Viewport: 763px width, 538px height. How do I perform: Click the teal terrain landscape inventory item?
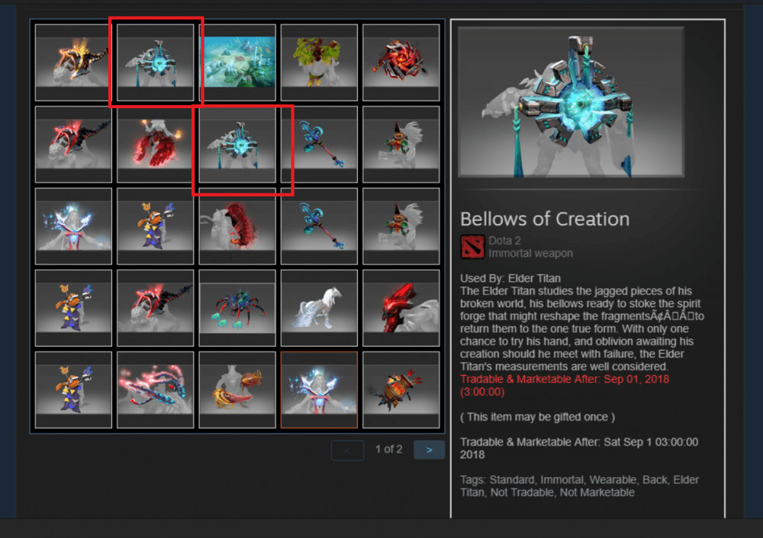coord(237,62)
